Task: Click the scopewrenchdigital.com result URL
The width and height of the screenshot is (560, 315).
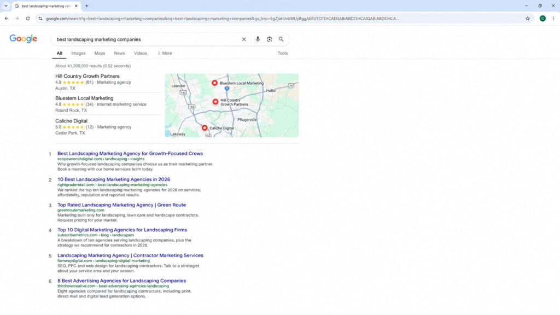Action: (x=101, y=159)
